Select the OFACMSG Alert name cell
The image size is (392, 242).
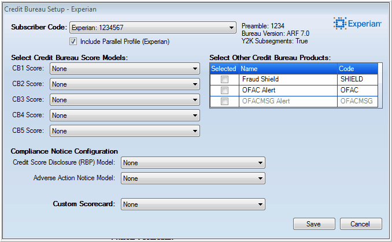tap(289, 101)
